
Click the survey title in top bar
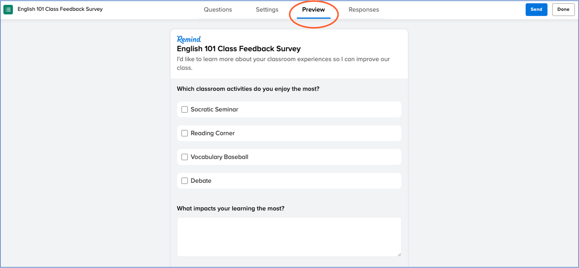tap(60, 9)
